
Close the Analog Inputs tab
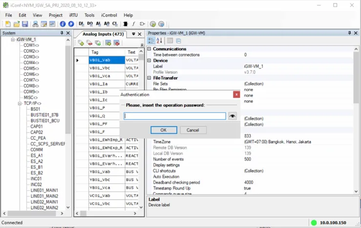click(x=140, y=34)
